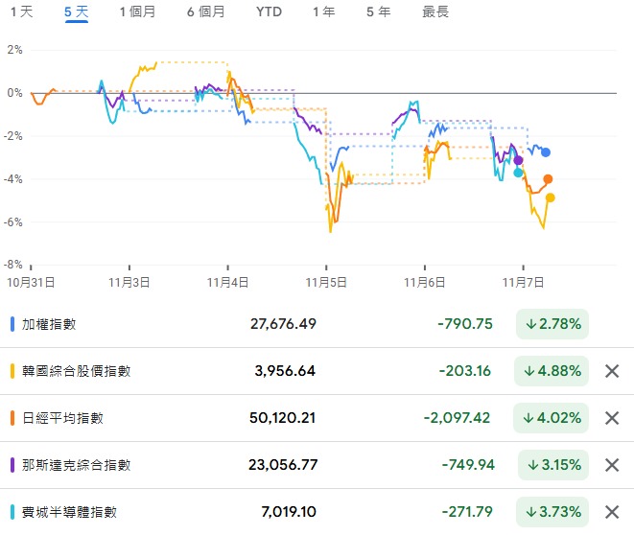Switch chart to 1 年 range
Screen dimensions: 634x535
tap(324, 12)
